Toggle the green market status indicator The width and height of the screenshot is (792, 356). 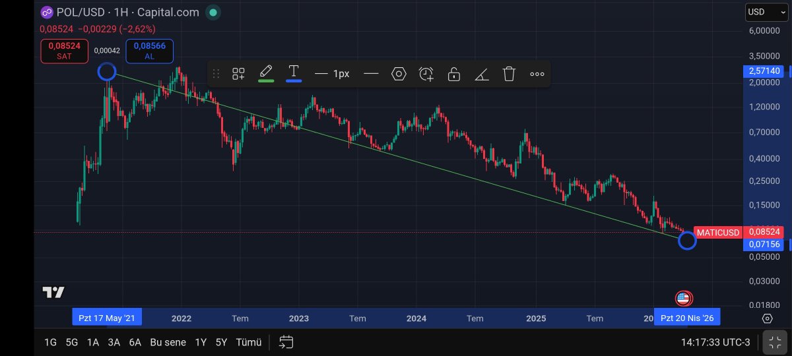[213, 12]
